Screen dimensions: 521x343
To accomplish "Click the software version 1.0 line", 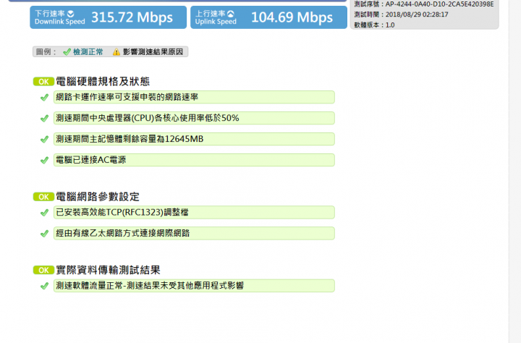I will click(x=374, y=25).
